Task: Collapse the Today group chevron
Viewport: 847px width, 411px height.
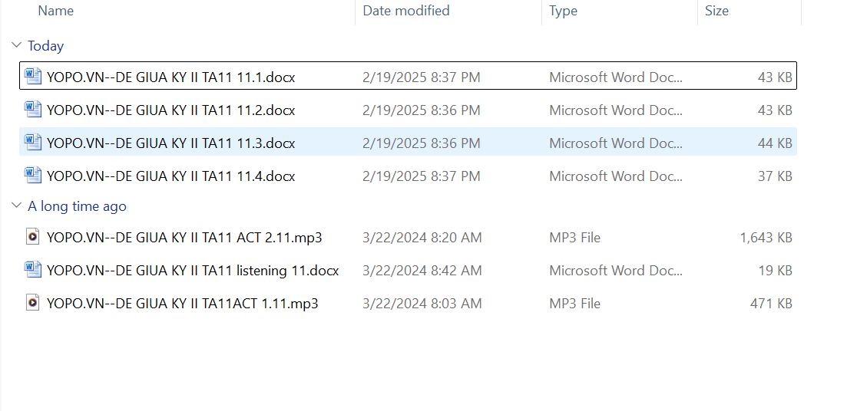Action: tap(16, 46)
